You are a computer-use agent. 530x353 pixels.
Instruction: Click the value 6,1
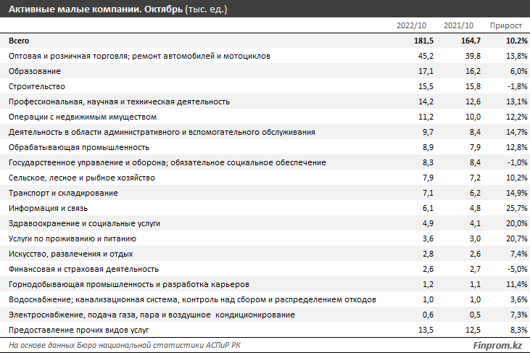click(428, 208)
